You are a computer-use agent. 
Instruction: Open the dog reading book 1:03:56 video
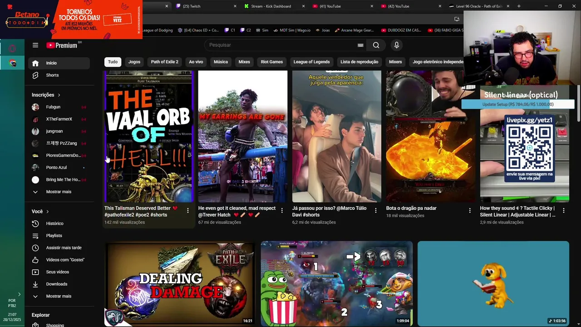coord(493,284)
